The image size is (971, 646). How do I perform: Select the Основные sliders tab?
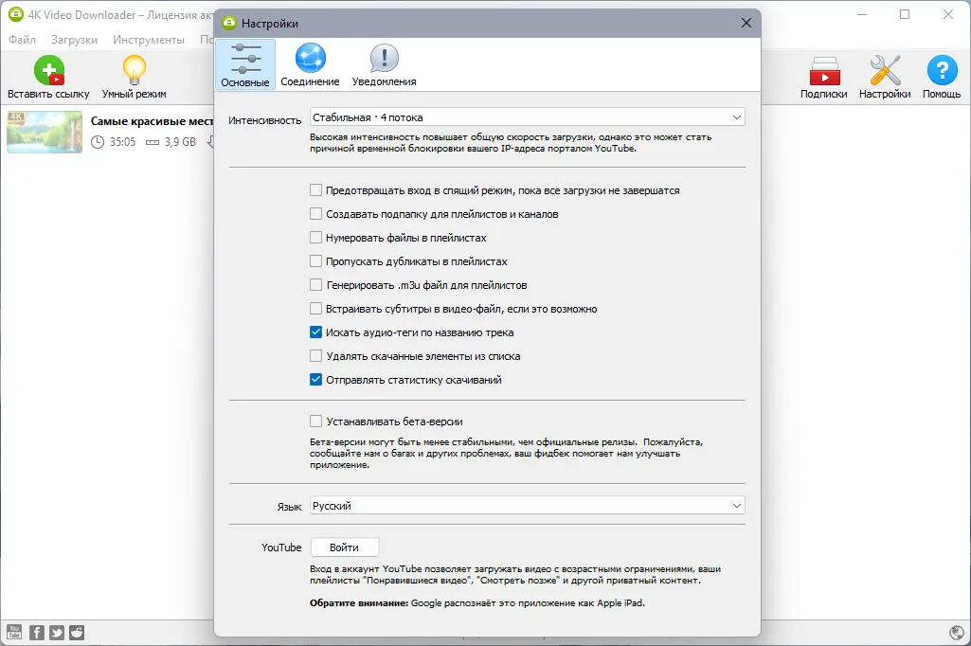(x=245, y=65)
